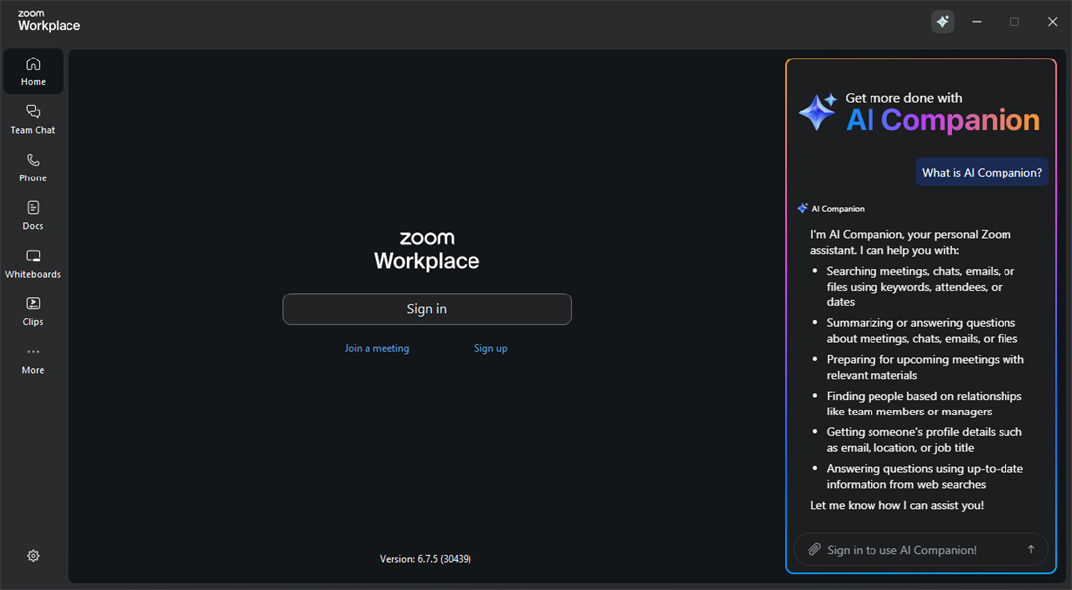This screenshot has height=590, width=1072.
Task: Click 'Let me know how I can assist you!'
Action: click(896, 506)
